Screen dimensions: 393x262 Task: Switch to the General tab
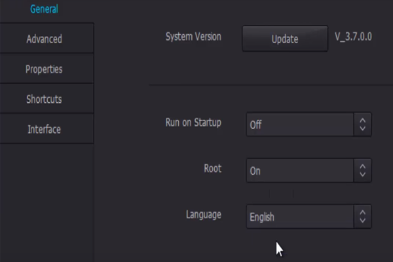click(45, 9)
